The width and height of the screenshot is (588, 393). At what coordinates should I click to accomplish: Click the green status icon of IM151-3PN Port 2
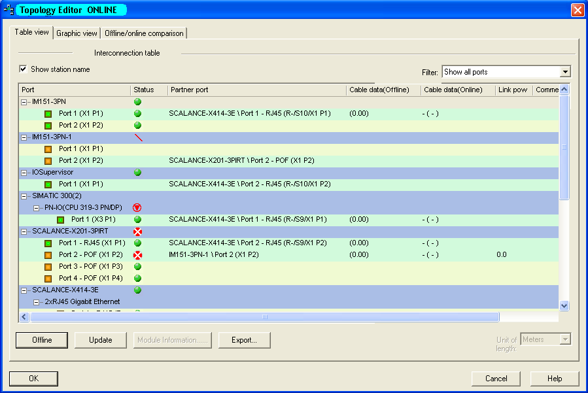(137, 126)
